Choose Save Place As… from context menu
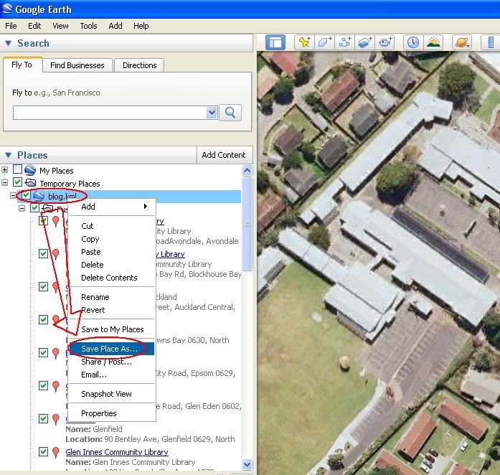The image size is (500, 475). click(112, 349)
